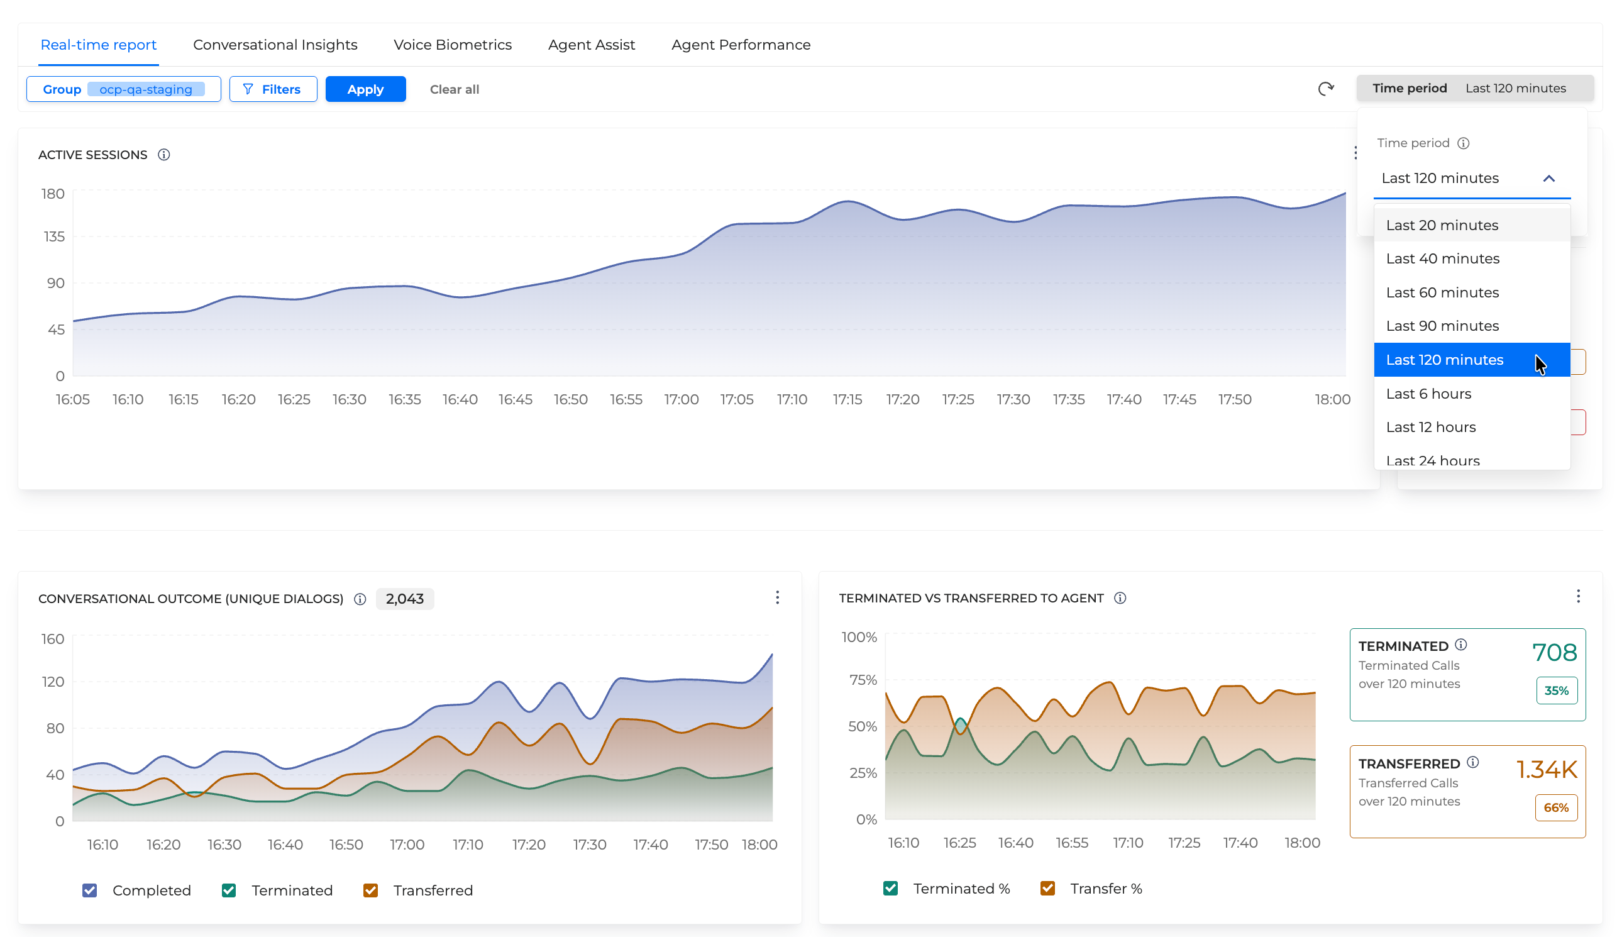This screenshot has width=1617, height=937.
Task: Click the blue Apply button
Action: coord(365,89)
